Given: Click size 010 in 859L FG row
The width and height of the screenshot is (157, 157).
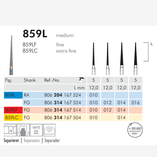Looking at the screenshot, I should (x=93, y=103).
